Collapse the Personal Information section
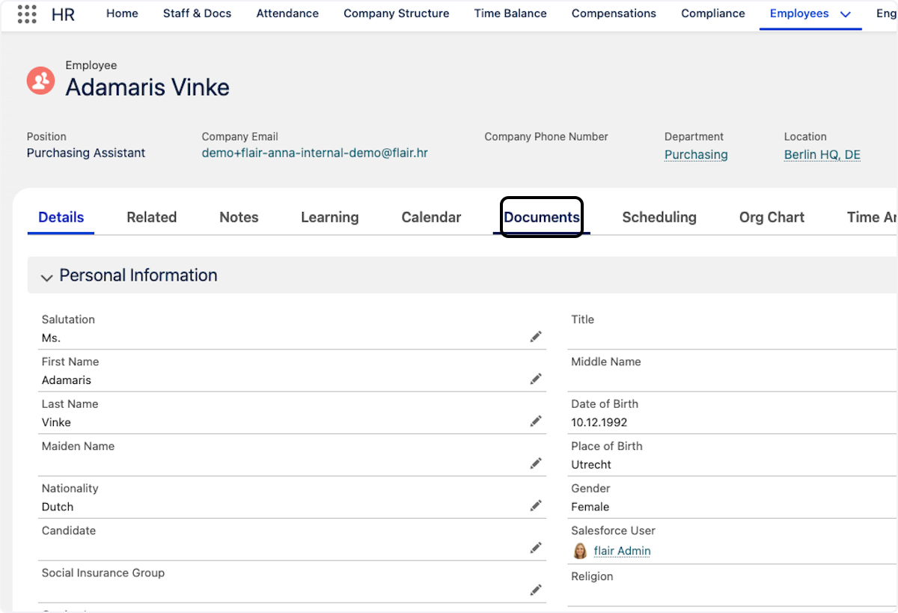The height and width of the screenshot is (613, 898). [46, 277]
